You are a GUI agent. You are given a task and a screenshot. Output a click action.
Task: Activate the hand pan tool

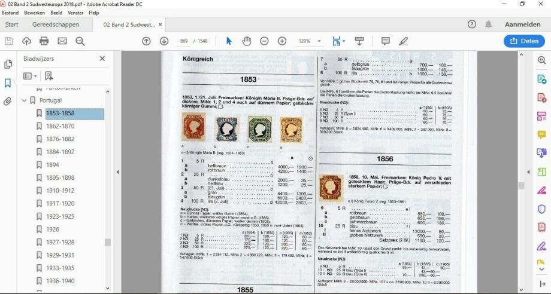tap(247, 41)
